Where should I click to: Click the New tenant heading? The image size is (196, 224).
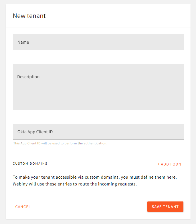[x=29, y=16]
